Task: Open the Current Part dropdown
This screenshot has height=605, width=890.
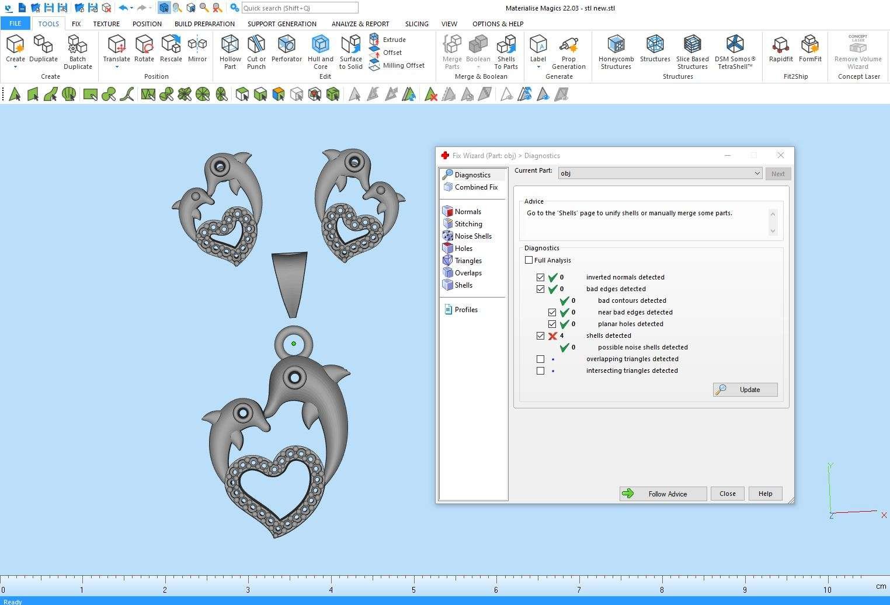Action: tap(756, 173)
